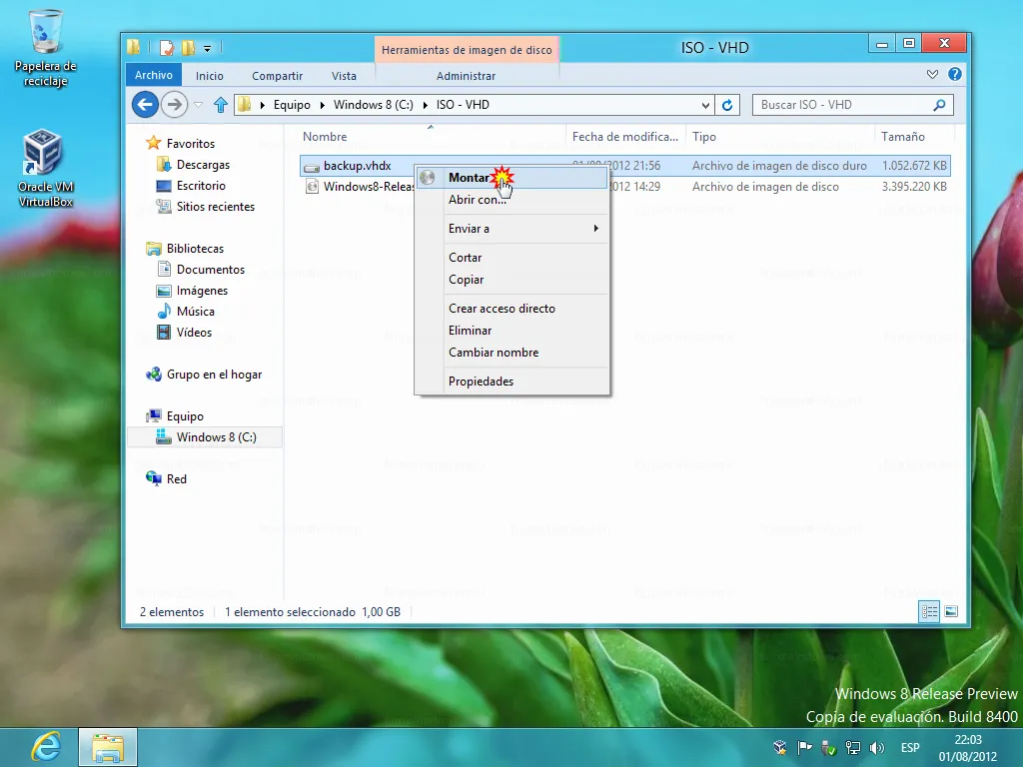Switch to details view in status bar

click(x=929, y=612)
